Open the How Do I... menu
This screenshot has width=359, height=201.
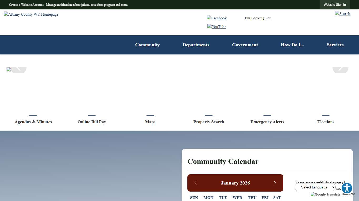[x=292, y=45]
